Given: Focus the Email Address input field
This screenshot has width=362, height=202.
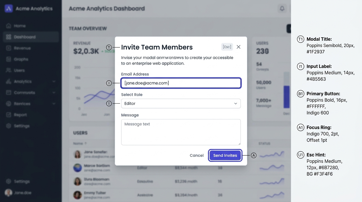Looking at the screenshot, I should click(x=181, y=83).
